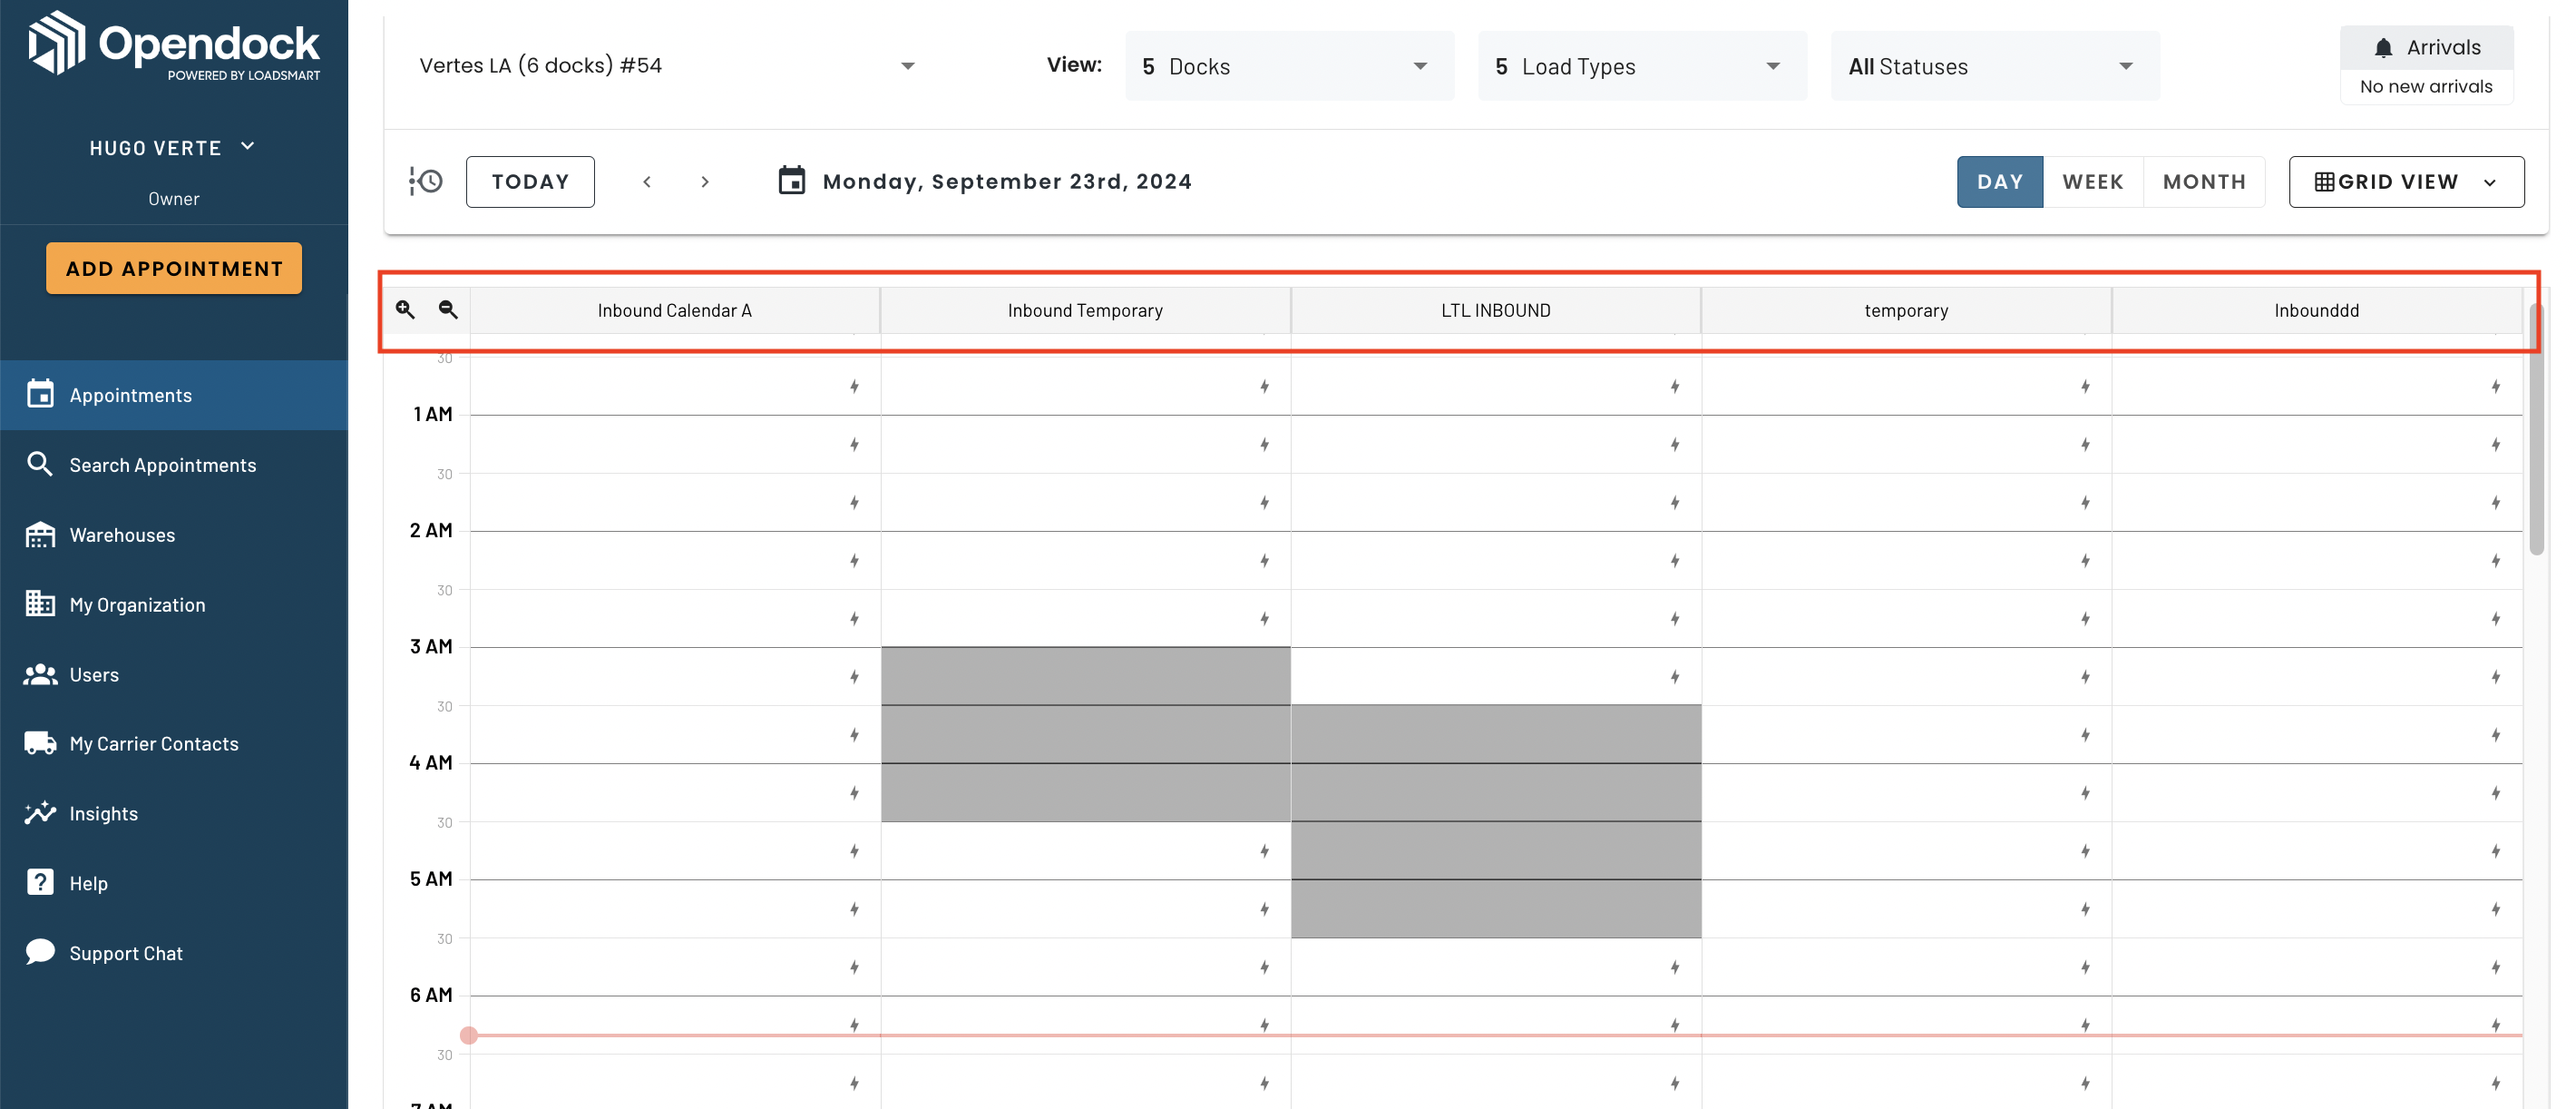Zoom out the calendar grid
The image size is (2576, 1109).
pyautogui.click(x=448, y=309)
